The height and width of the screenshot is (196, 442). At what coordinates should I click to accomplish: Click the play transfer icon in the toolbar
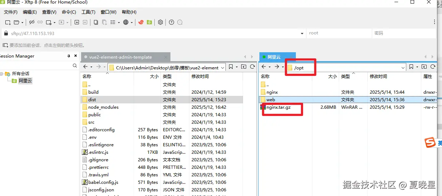[x=61, y=22]
